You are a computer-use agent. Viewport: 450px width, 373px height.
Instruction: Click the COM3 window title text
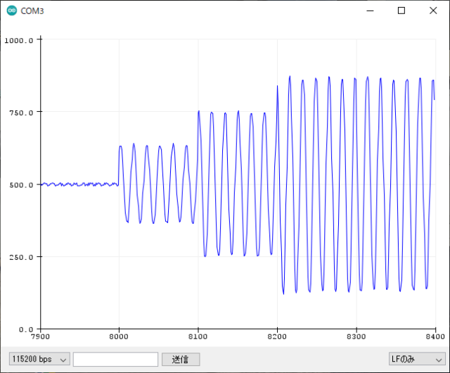(32, 11)
